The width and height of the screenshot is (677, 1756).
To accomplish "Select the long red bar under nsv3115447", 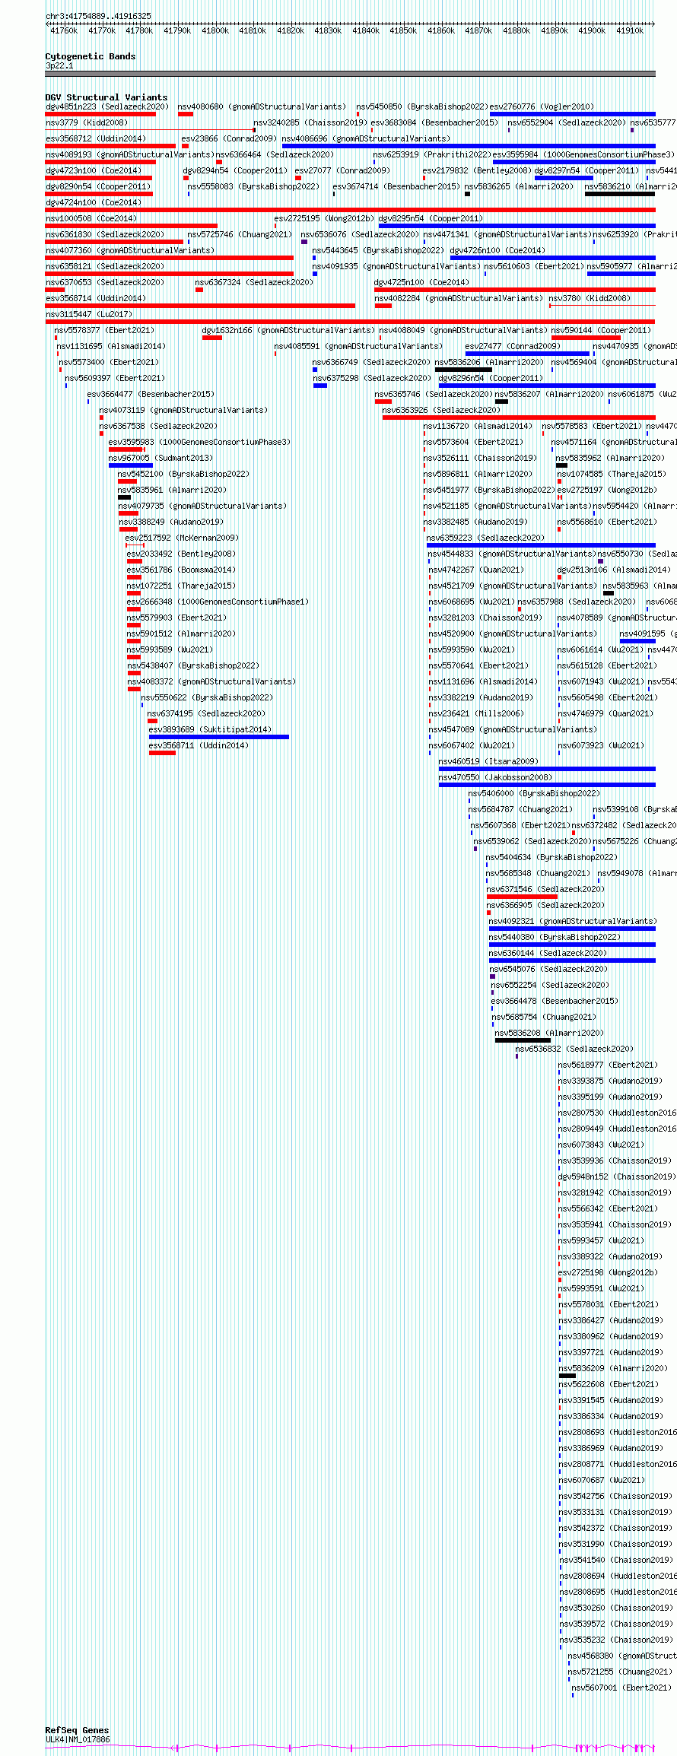I will pos(350,322).
